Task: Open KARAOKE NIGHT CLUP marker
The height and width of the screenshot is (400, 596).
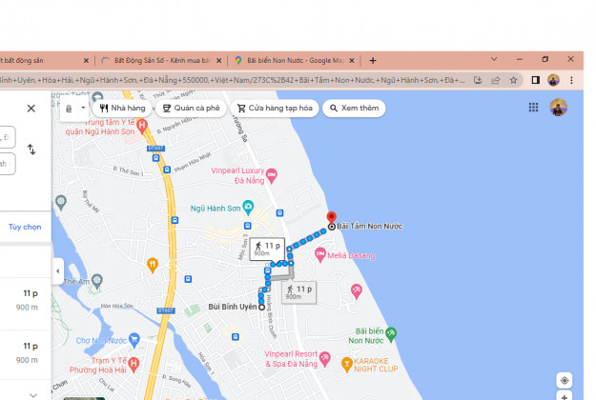Action: [x=346, y=365]
